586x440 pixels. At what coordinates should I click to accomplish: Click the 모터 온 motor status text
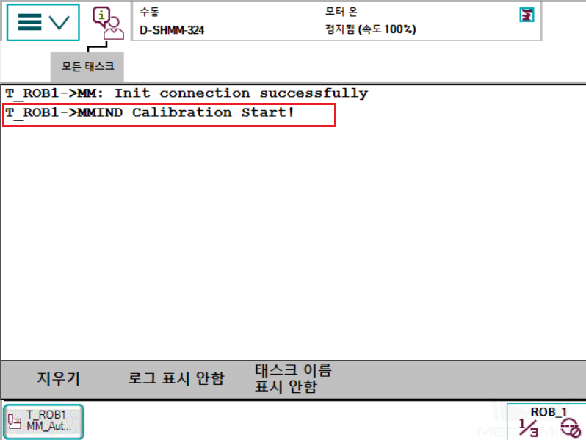point(341,12)
